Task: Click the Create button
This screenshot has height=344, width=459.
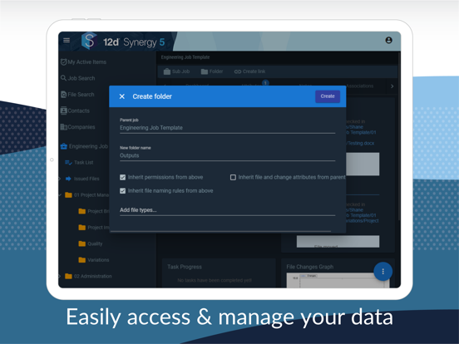Action: pyautogui.click(x=328, y=96)
